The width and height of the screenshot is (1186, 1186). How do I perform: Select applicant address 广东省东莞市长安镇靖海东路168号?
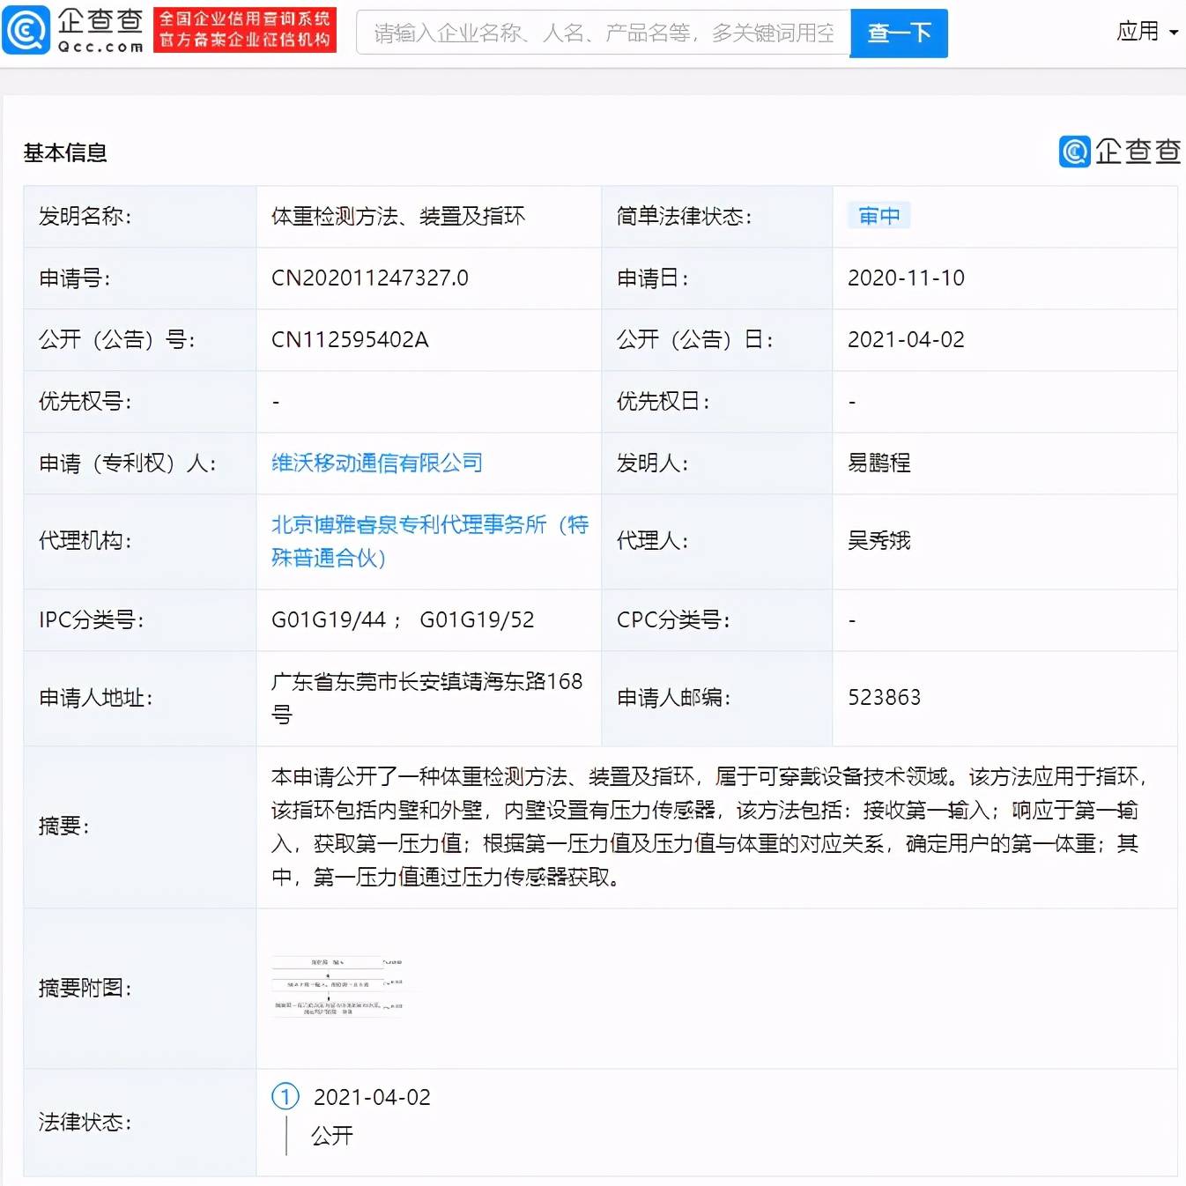pyautogui.click(x=427, y=698)
